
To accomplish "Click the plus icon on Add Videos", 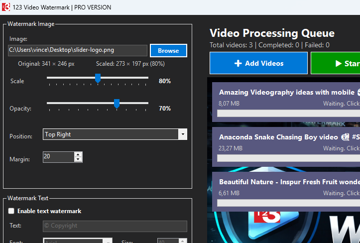I will (x=238, y=63).
